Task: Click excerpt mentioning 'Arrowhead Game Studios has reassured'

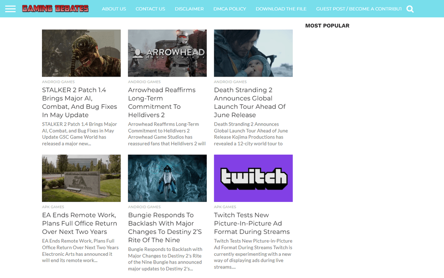Action: 167,134
